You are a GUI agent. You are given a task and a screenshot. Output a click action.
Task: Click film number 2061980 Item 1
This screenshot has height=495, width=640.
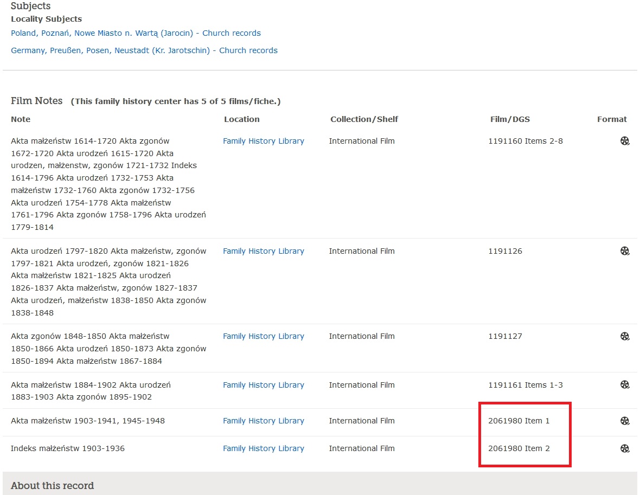[519, 421]
